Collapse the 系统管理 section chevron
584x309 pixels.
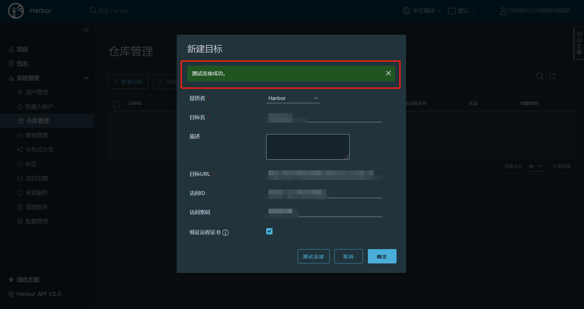coord(86,78)
